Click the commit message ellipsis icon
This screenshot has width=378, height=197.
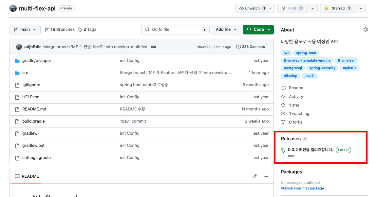click(154, 47)
